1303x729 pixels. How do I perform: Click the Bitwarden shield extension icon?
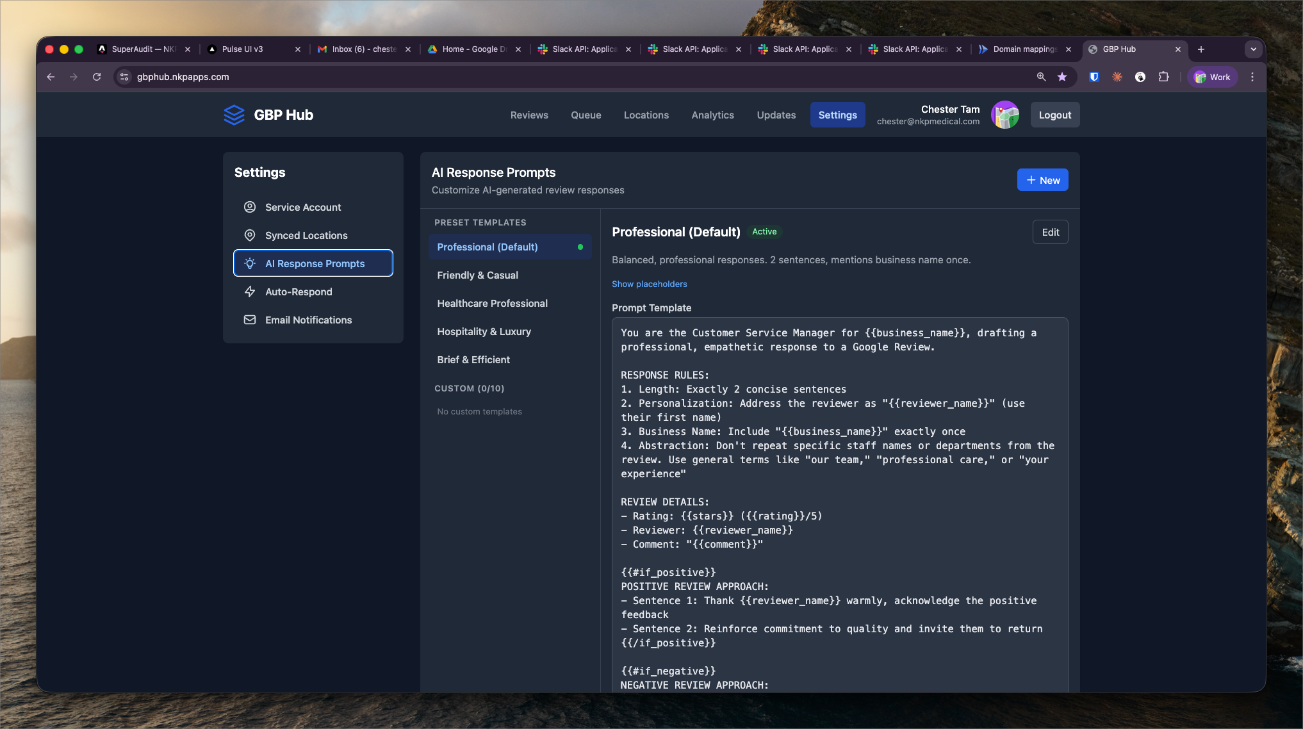tap(1094, 77)
